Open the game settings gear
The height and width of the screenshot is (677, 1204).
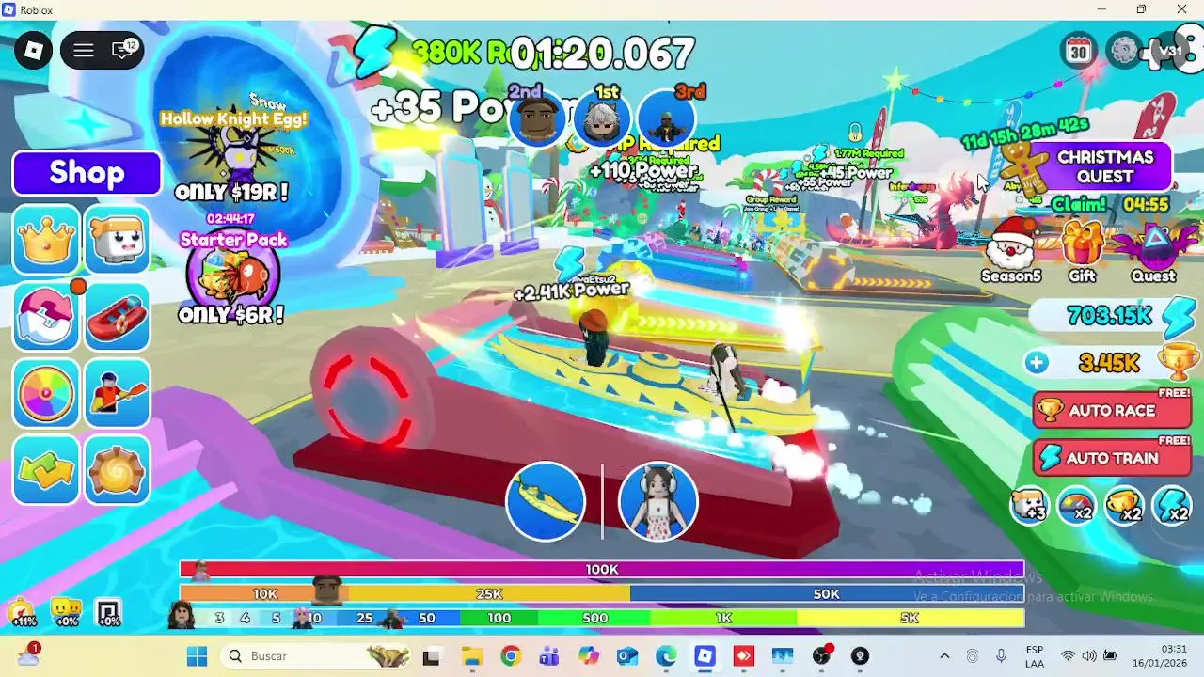[x=1124, y=51]
